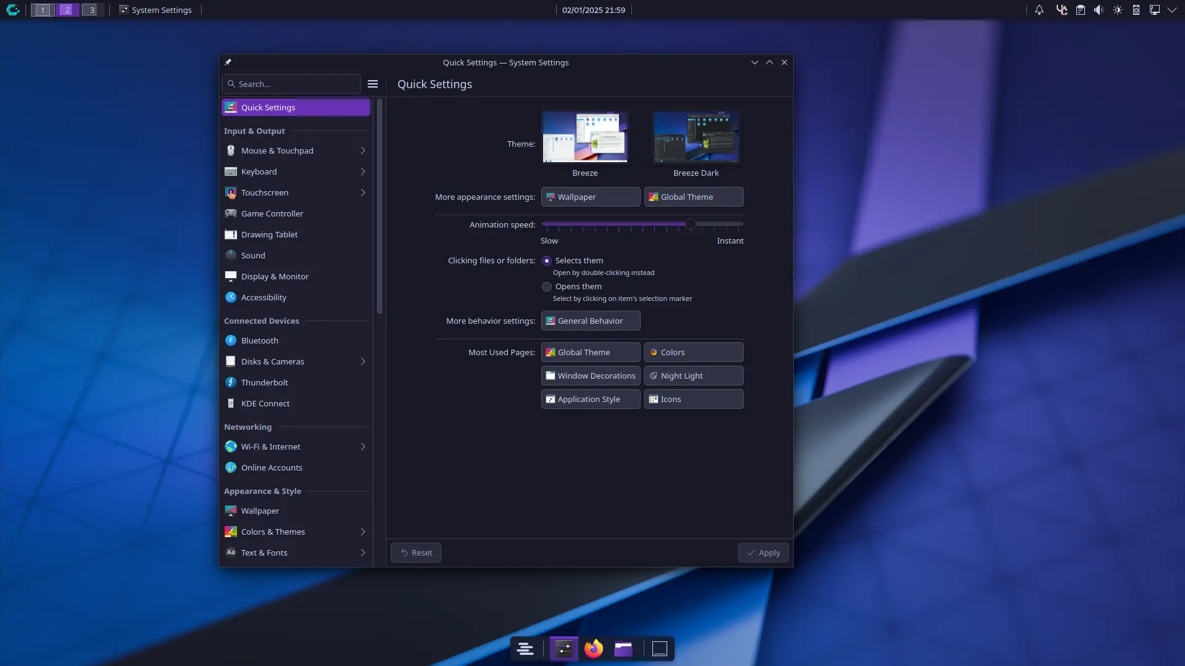
Task: Click the Touchscreen icon in the sidebar
Action: click(231, 192)
